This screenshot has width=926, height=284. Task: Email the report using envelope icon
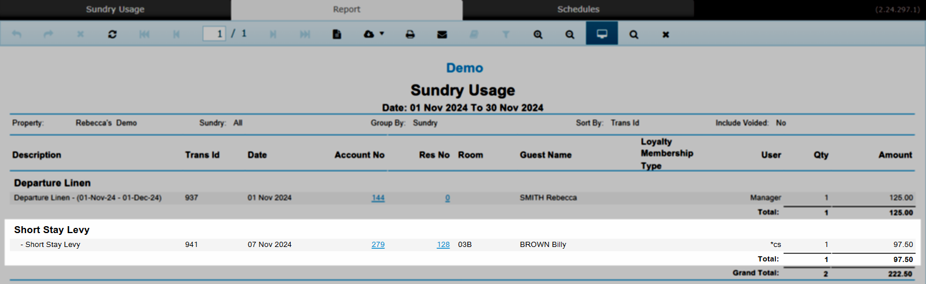442,34
